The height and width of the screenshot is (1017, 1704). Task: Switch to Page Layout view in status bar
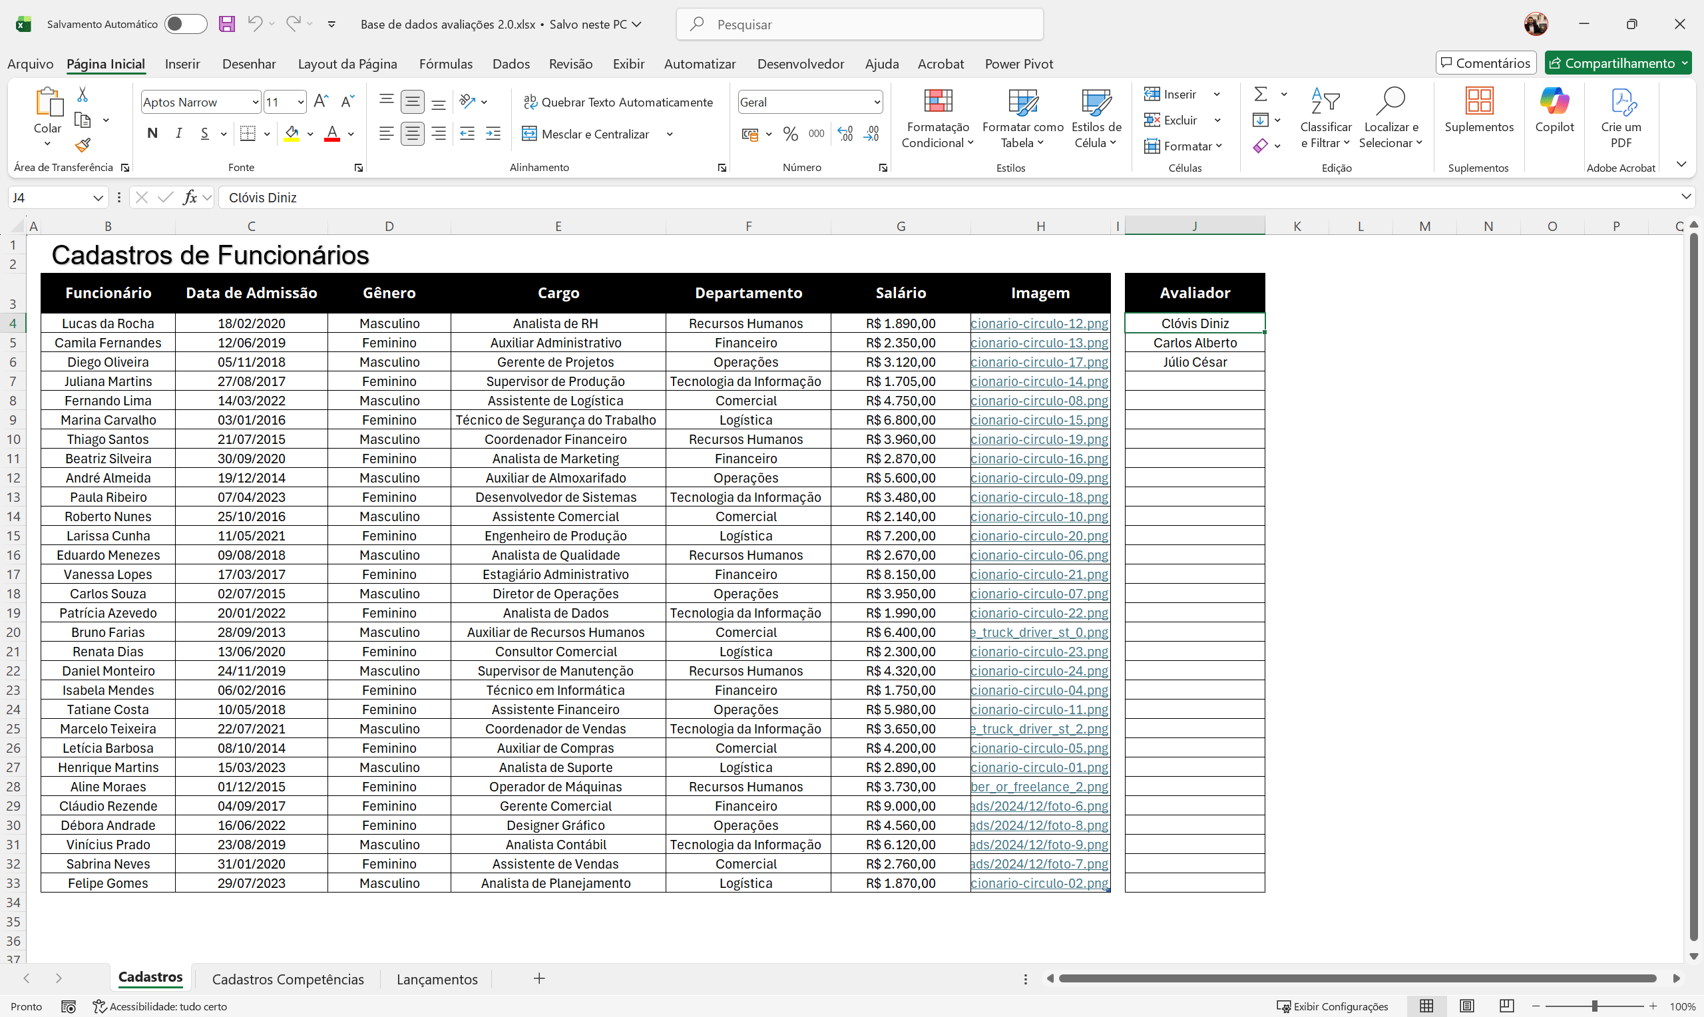click(1466, 1006)
